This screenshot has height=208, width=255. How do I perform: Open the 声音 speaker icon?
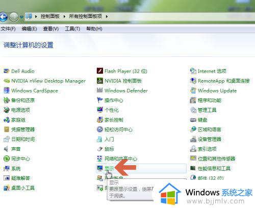[7, 149]
